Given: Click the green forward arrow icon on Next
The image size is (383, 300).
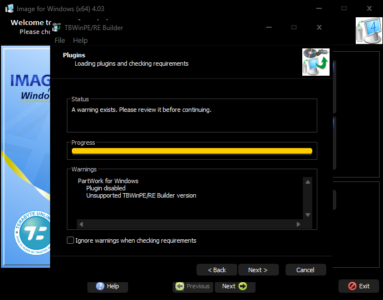Looking at the screenshot, I should click(x=243, y=286).
